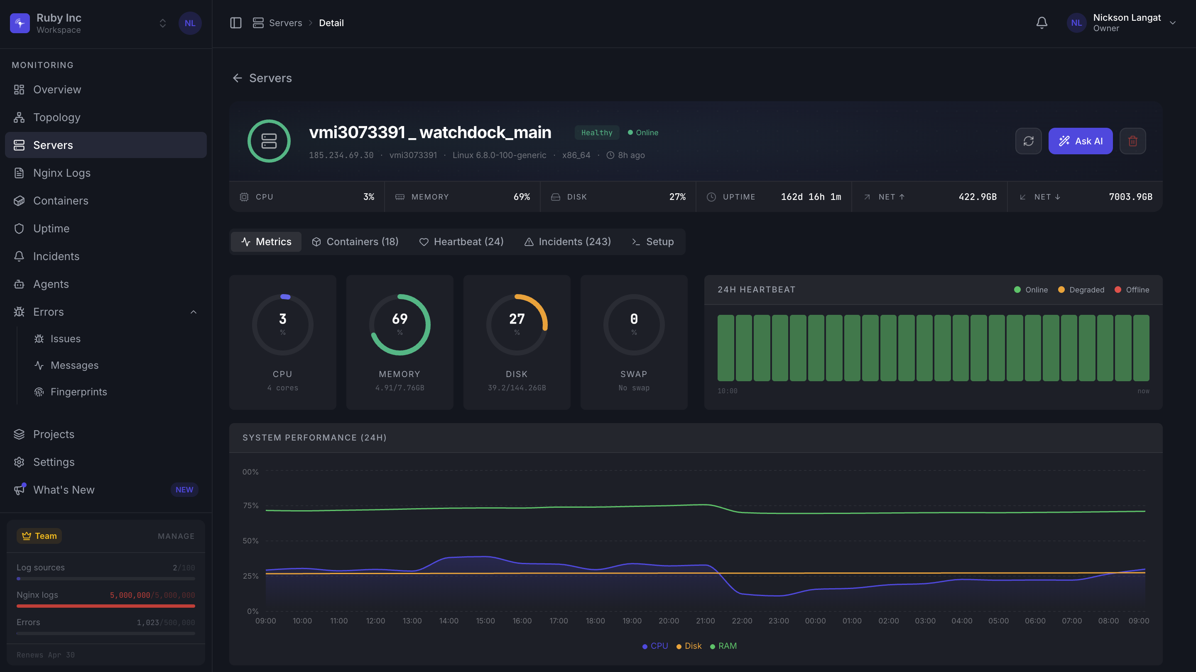Open Projects in the sidebar

click(x=106, y=434)
